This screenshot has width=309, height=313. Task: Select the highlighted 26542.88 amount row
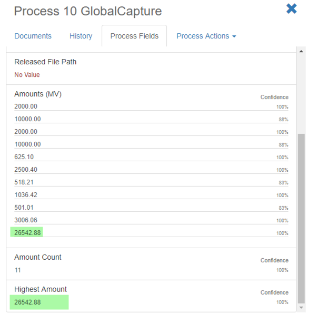[x=151, y=232]
